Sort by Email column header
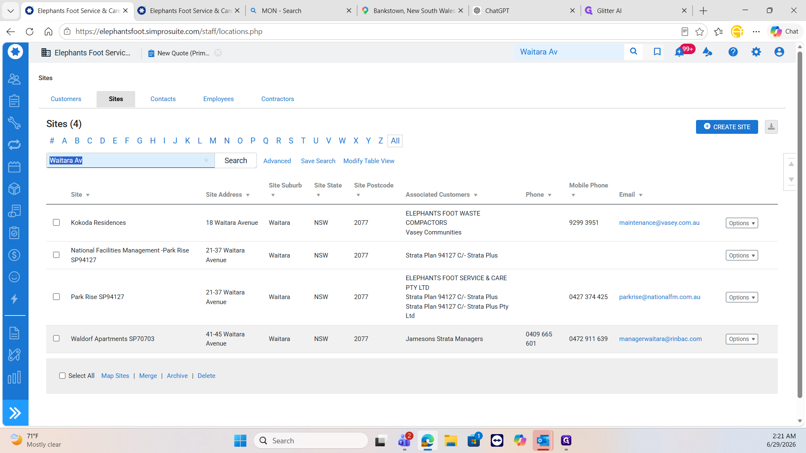 point(631,195)
